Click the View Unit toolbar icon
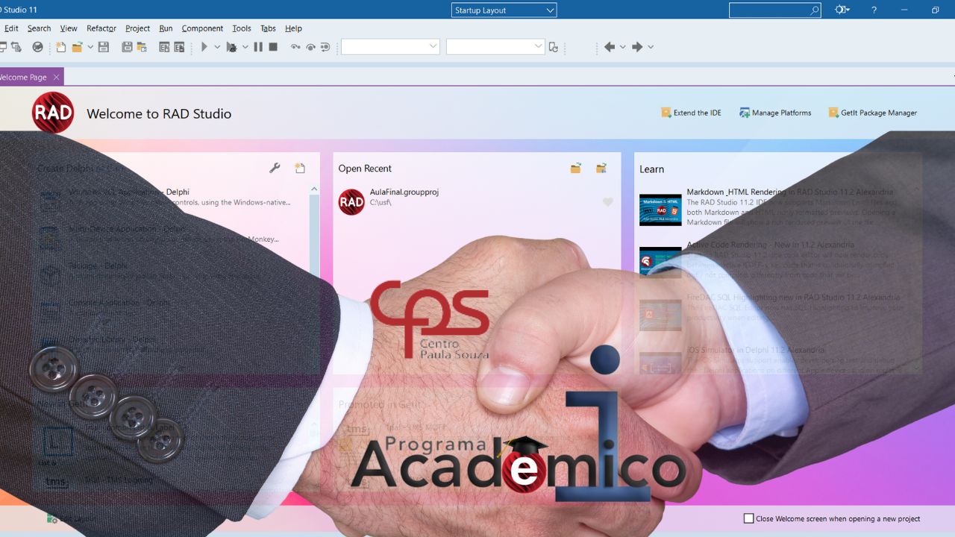Viewport: 955px width, 537px height. [164, 47]
